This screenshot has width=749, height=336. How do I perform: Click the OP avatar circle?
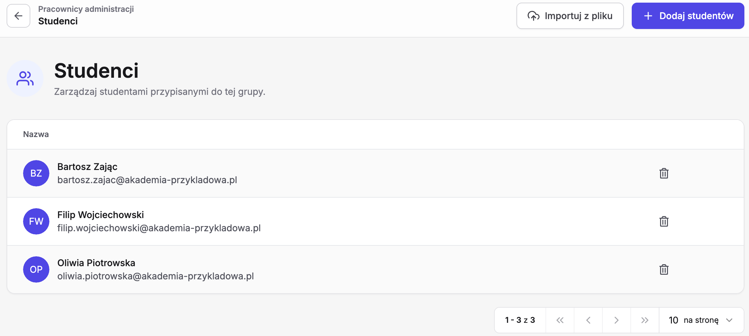coord(36,269)
